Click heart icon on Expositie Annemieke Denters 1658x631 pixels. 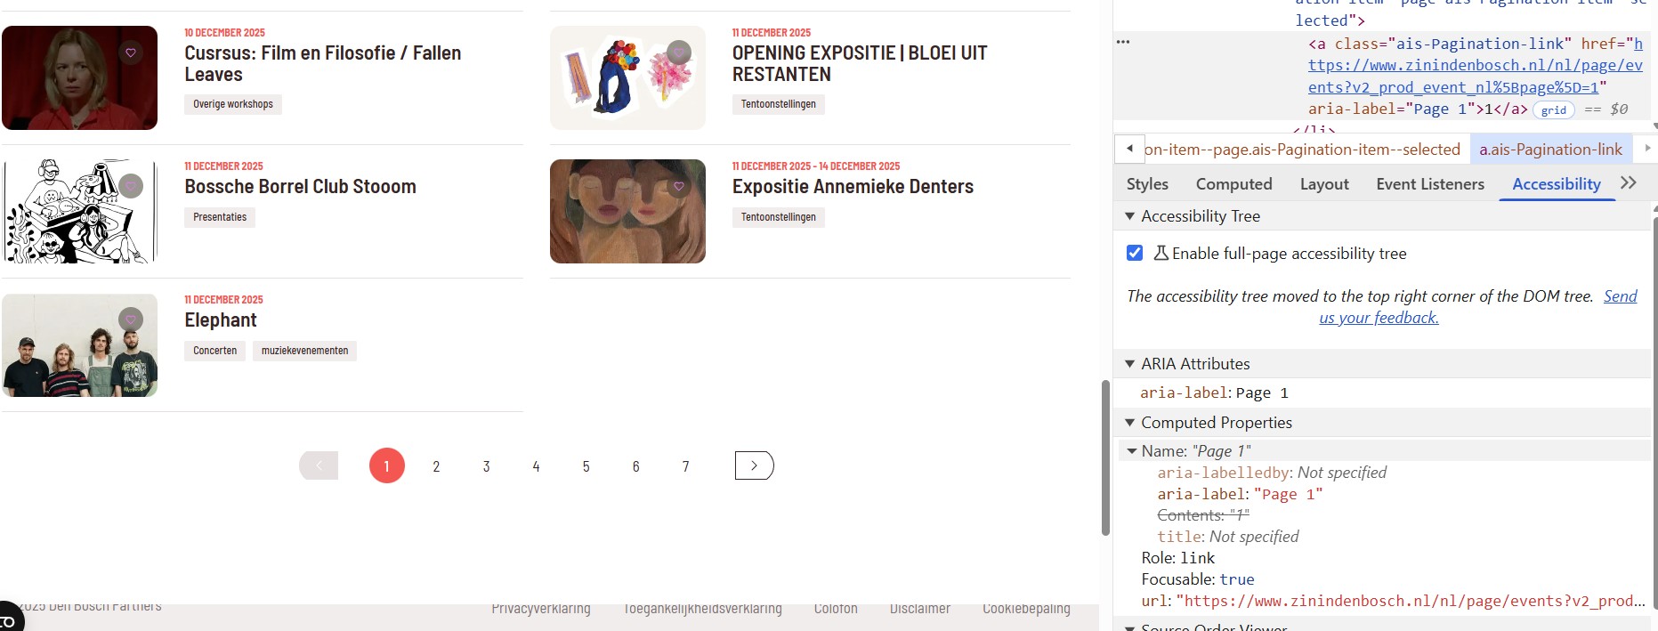tap(679, 186)
